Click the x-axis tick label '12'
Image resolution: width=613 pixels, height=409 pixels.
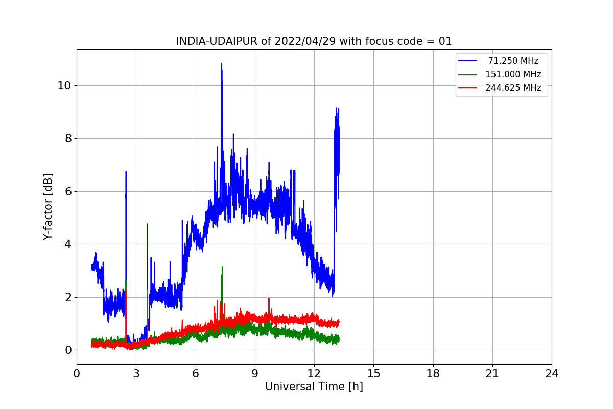[314, 374]
